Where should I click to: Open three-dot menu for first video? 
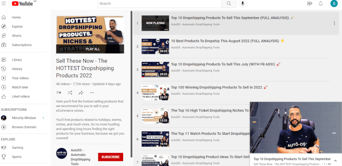(x=334, y=23)
